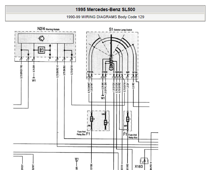Select the S1 component designation

pyautogui.click(x=111, y=29)
